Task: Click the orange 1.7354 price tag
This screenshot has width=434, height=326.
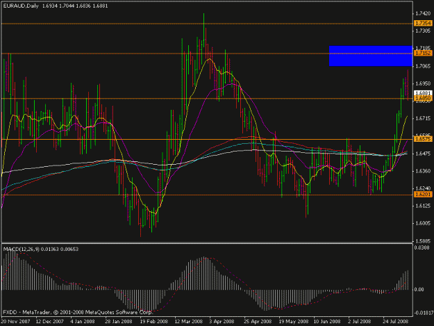Action: [423, 23]
